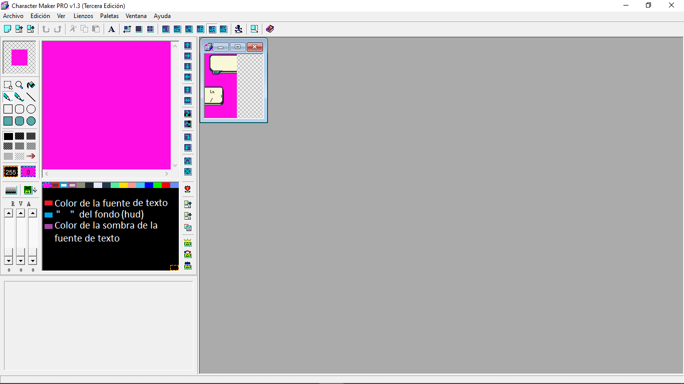
Task: Click the red flower icon
Action: pyautogui.click(x=188, y=189)
